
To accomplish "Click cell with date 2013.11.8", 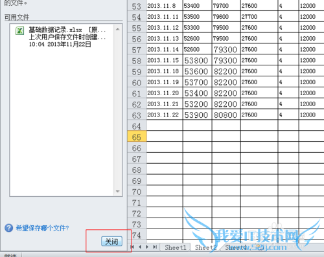I will pyautogui.click(x=165, y=6).
